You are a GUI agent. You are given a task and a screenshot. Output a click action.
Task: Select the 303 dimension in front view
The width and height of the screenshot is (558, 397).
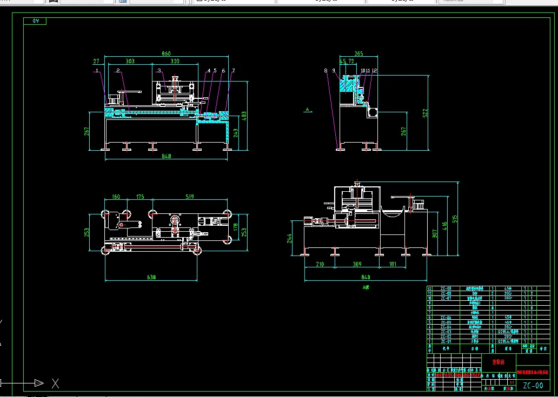pyautogui.click(x=130, y=61)
